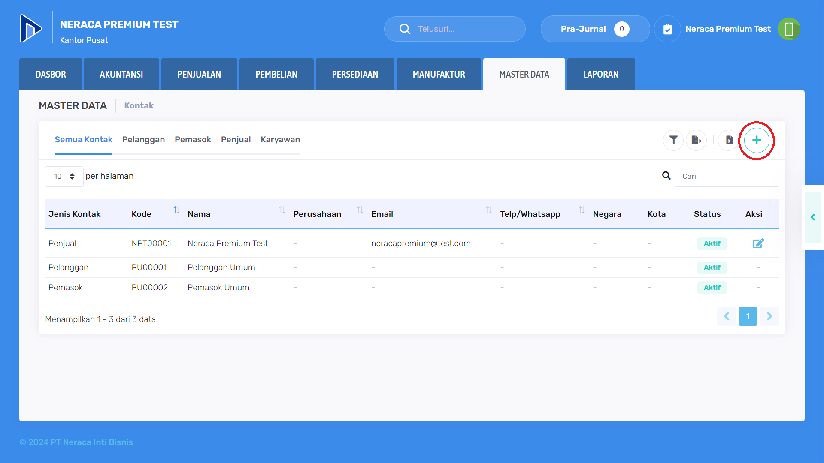Click the Aktif badge for NPT00001 row

point(712,243)
